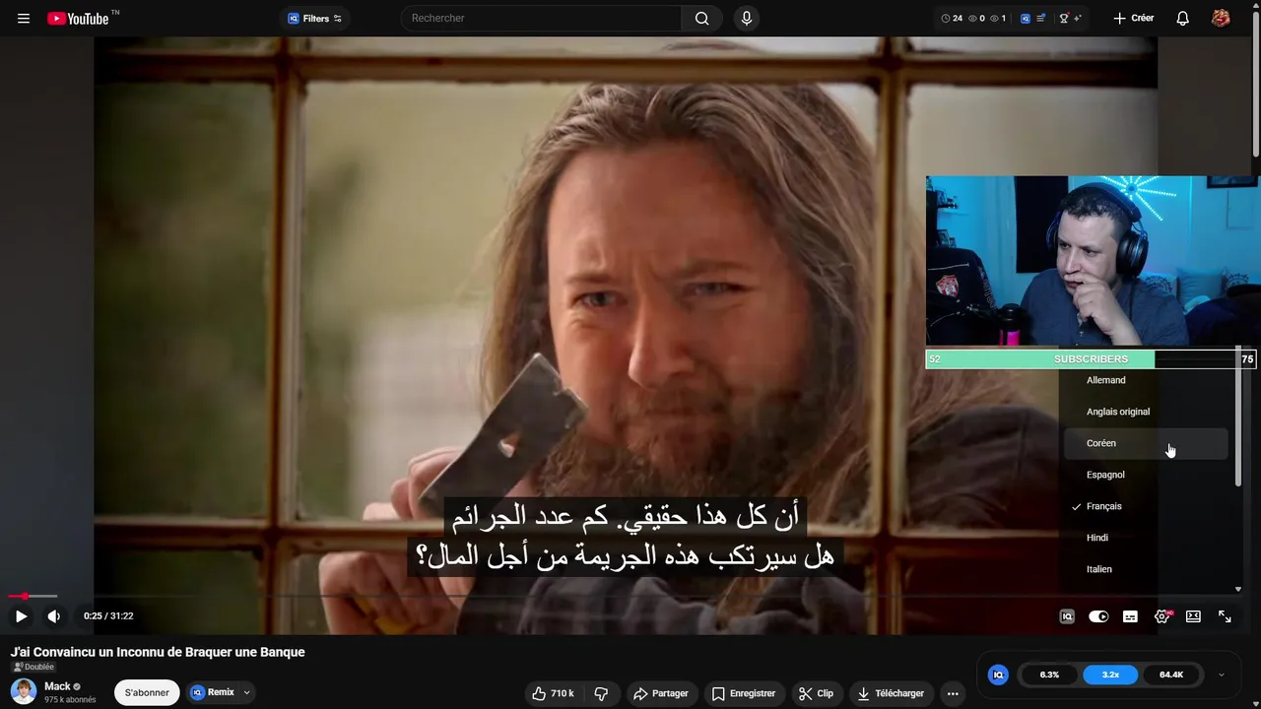Open the vidIQ Filters button
The width and height of the screenshot is (1261, 709).
click(x=314, y=19)
